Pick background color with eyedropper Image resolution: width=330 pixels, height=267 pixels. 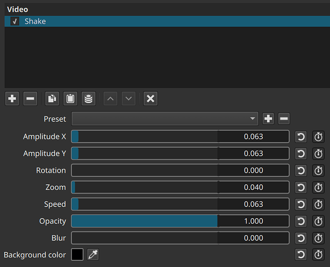[x=93, y=255]
